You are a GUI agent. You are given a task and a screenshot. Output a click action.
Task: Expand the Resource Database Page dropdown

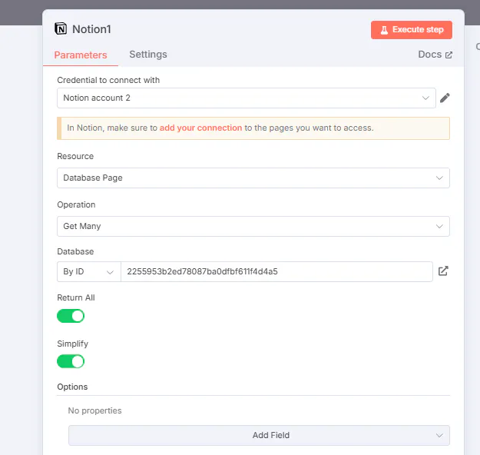click(253, 178)
